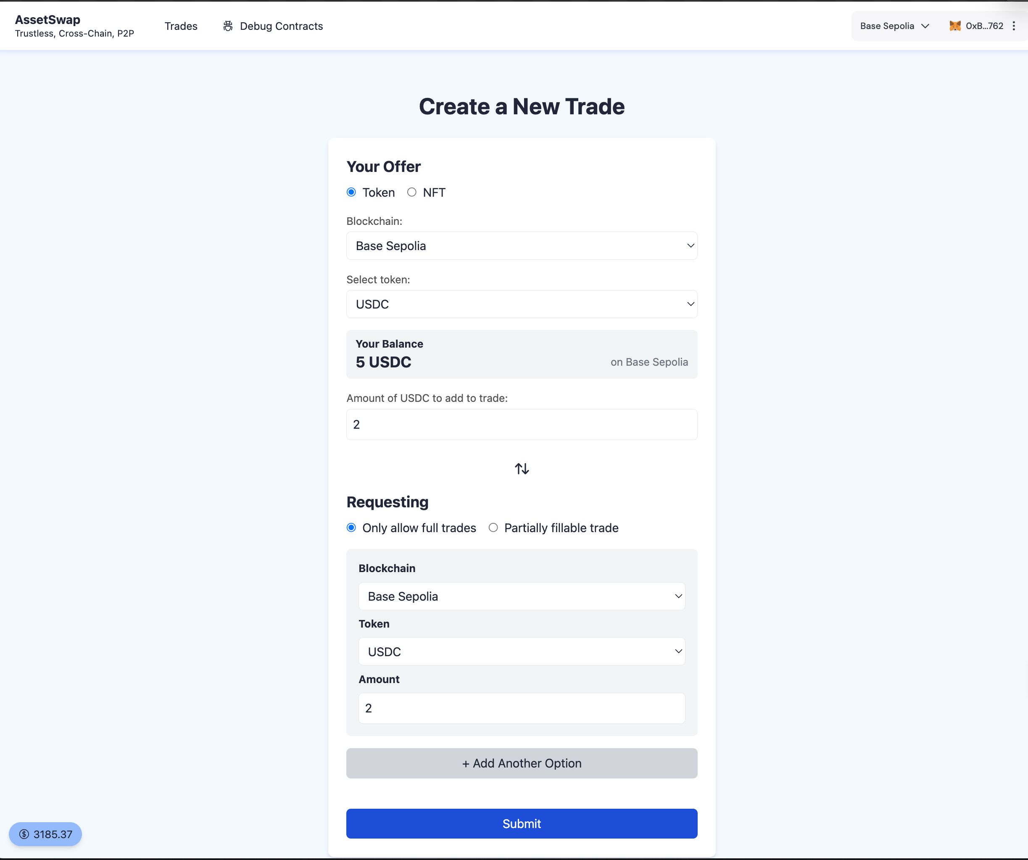The width and height of the screenshot is (1028, 860).
Task: Click the dollar coin icon in price badge
Action: [x=24, y=834]
